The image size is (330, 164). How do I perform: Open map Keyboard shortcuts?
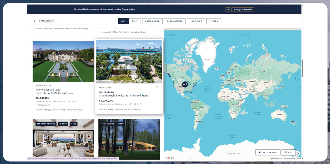pyautogui.click(x=276, y=159)
